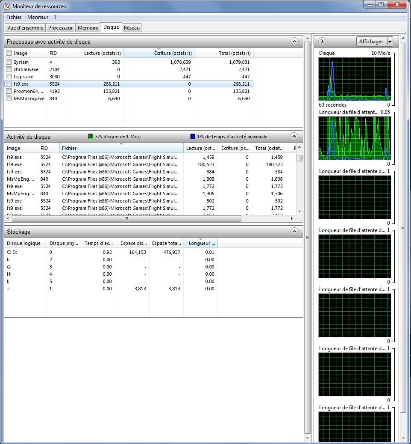411x444 pixels.
Task: Click the green E/S disque legend square
Action: [91, 137]
